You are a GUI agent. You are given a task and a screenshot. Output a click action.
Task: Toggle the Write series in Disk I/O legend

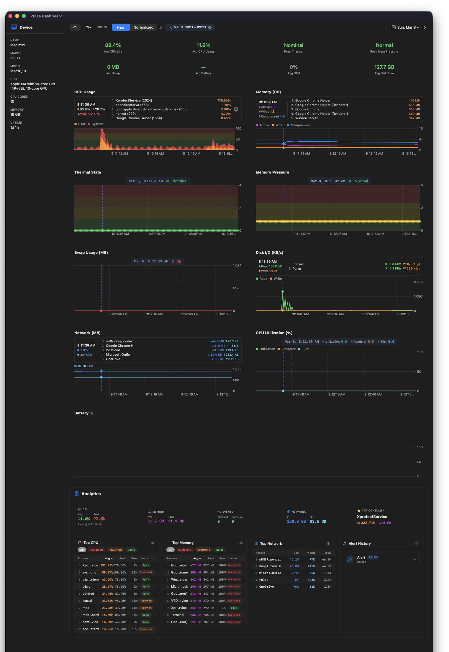[276, 279]
